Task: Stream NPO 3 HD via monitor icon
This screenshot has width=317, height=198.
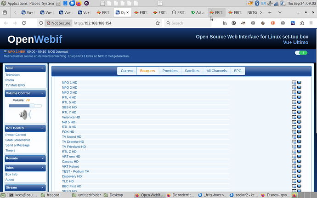Action: pyautogui.click(x=299, y=92)
